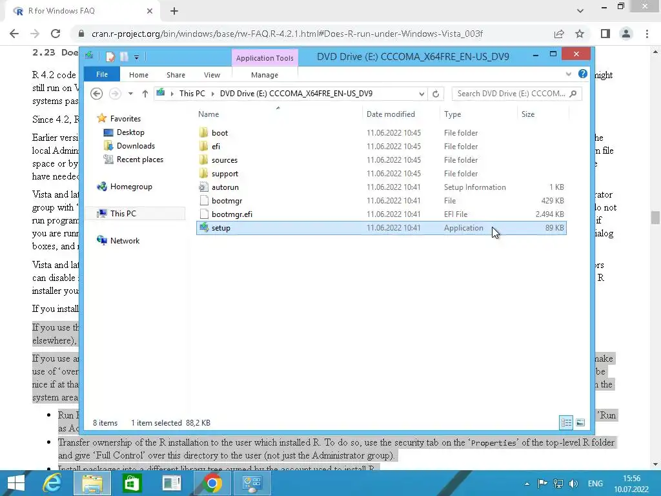The image size is (661, 496).
Task: Click DVD Drive (E:) breadcrumb segment
Action: (296, 94)
